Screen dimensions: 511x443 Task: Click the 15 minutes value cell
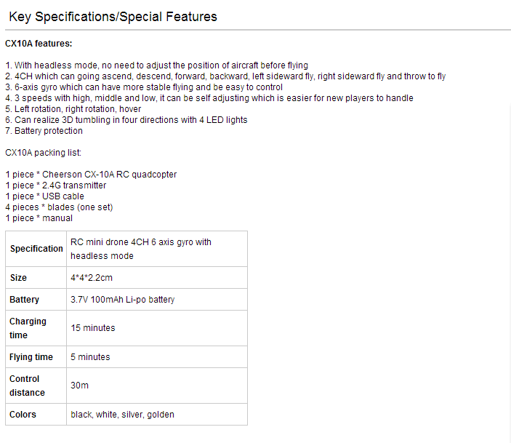coord(157,328)
